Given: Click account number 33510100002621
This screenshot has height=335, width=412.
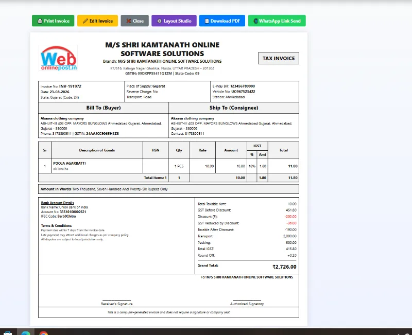Looking at the screenshot, I should tap(73, 212).
